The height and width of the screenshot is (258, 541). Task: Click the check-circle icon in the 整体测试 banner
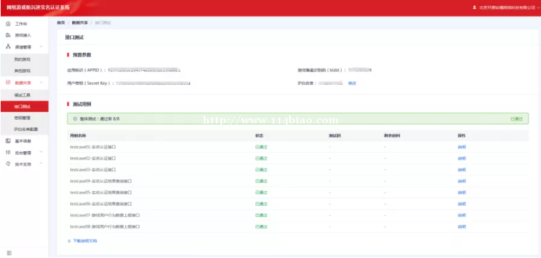point(75,118)
